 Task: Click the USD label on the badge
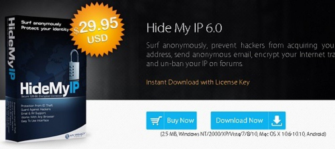97,39
